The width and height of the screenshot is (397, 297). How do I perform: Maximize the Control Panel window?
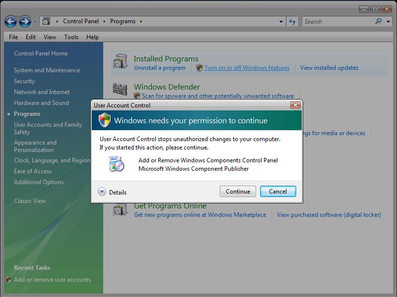point(376,9)
